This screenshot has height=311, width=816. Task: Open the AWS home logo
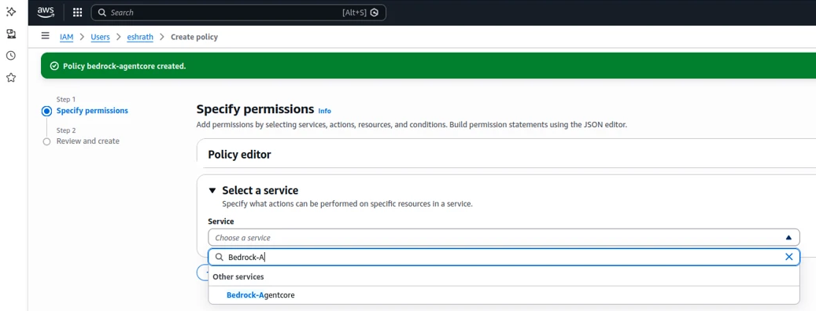point(46,12)
